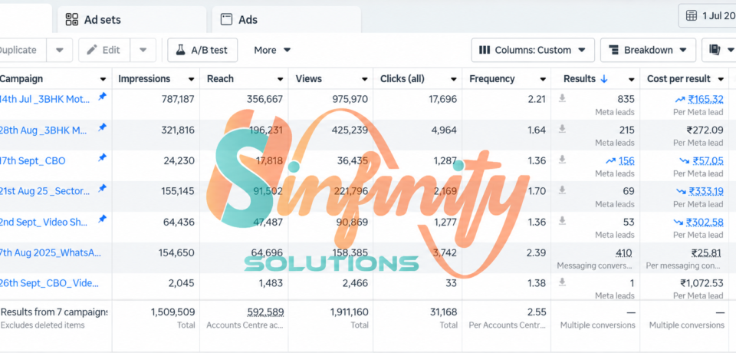Open the More menu
Screen dimensions: 736x353
tap(272, 50)
